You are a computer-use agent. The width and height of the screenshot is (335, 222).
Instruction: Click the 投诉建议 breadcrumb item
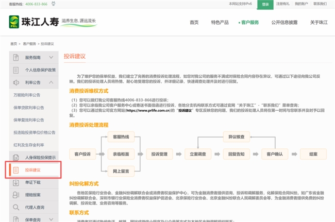click(x=47, y=44)
